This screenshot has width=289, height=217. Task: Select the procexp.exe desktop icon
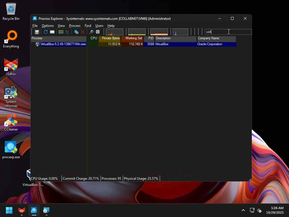11,150
